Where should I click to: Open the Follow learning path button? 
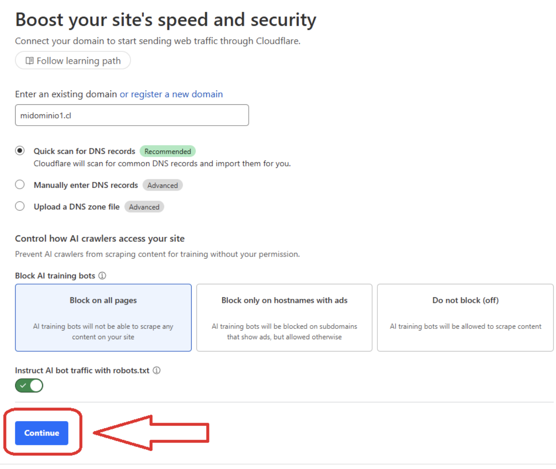coord(73,61)
